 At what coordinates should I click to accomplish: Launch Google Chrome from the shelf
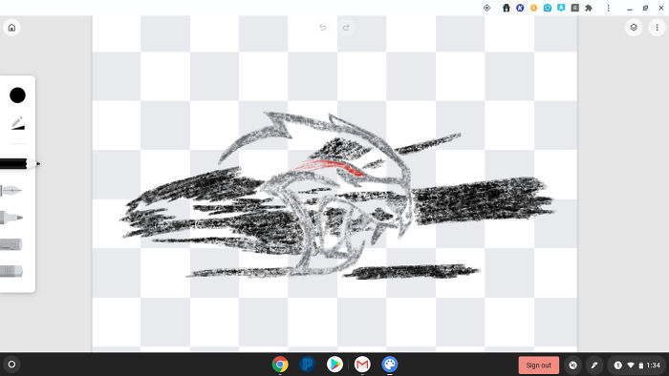click(x=280, y=365)
